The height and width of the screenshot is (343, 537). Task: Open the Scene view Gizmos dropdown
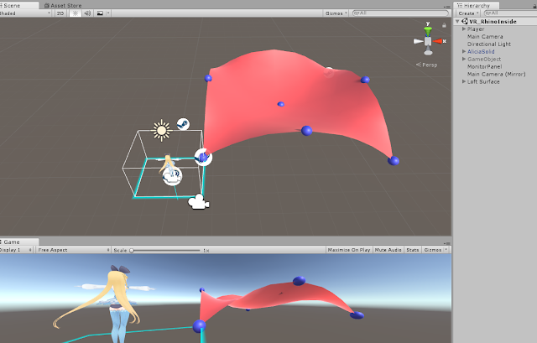pos(336,13)
